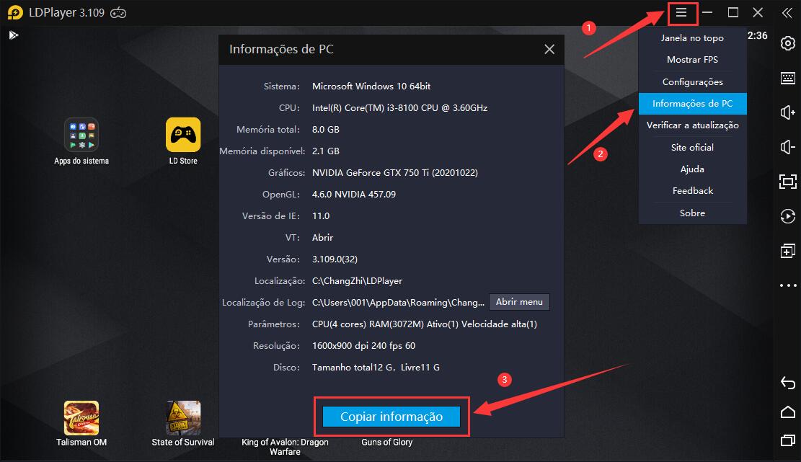Click the clock showing 2:36
Screen dimensions: 801x462
757,35
